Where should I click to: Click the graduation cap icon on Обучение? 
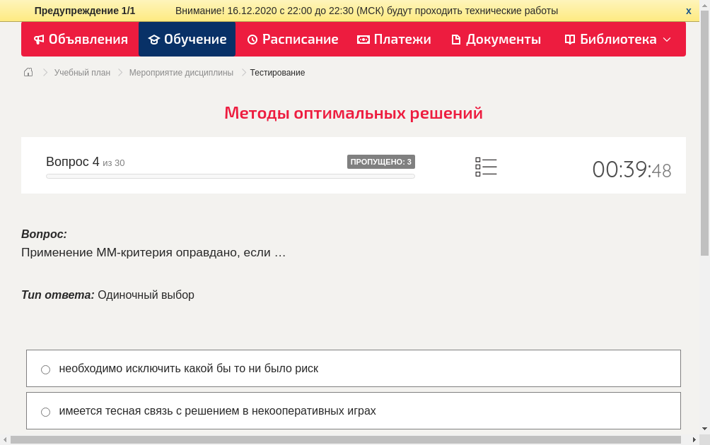pos(155,40)
